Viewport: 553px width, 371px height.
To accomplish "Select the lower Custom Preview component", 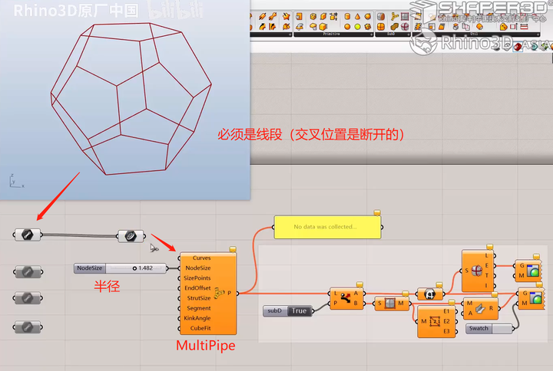I will pyautogui.click(x=533, y=298).
